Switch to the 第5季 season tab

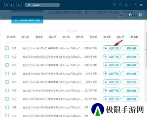pyautogui.click(x=80, y=37)
